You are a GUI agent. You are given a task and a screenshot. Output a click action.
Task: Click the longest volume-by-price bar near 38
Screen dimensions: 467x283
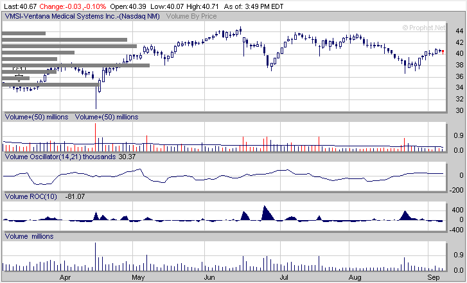coord(76,65)
